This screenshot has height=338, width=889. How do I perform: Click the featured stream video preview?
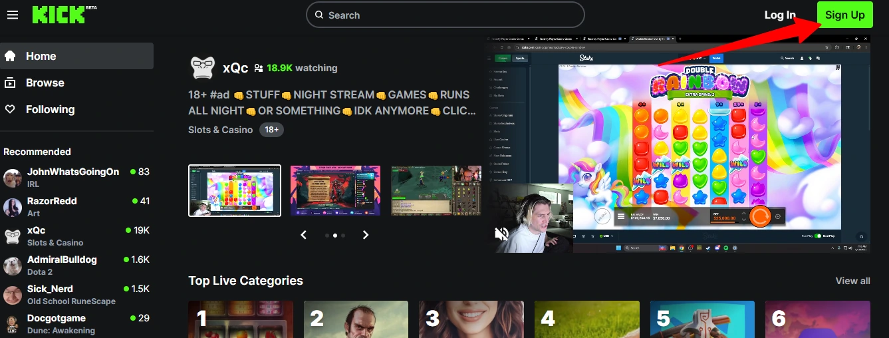pos(678,143)
